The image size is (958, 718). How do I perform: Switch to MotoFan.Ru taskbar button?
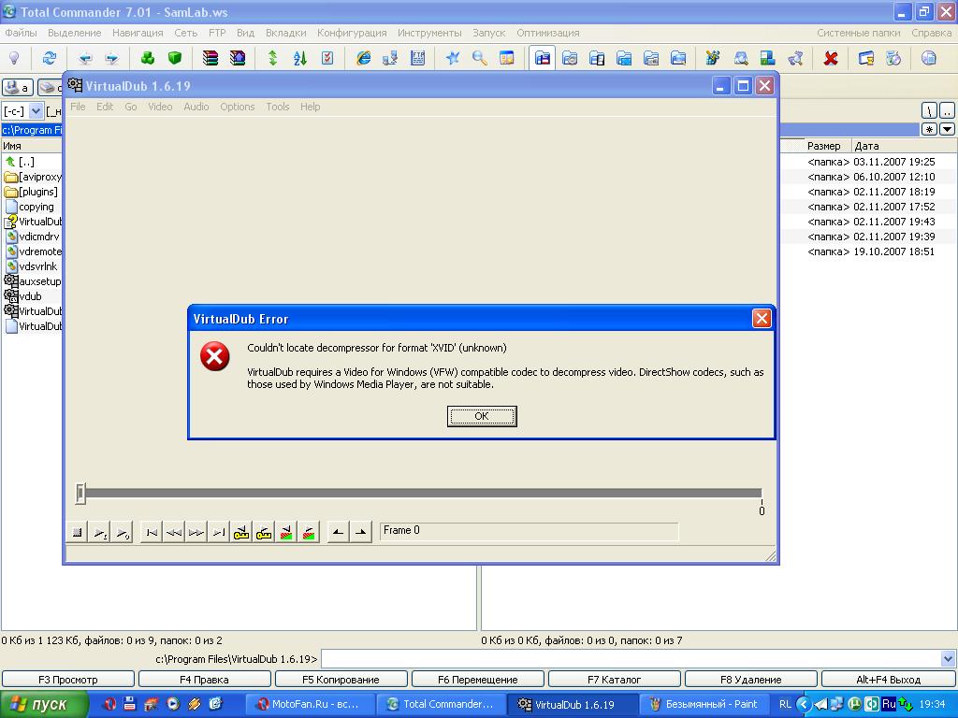309,705
